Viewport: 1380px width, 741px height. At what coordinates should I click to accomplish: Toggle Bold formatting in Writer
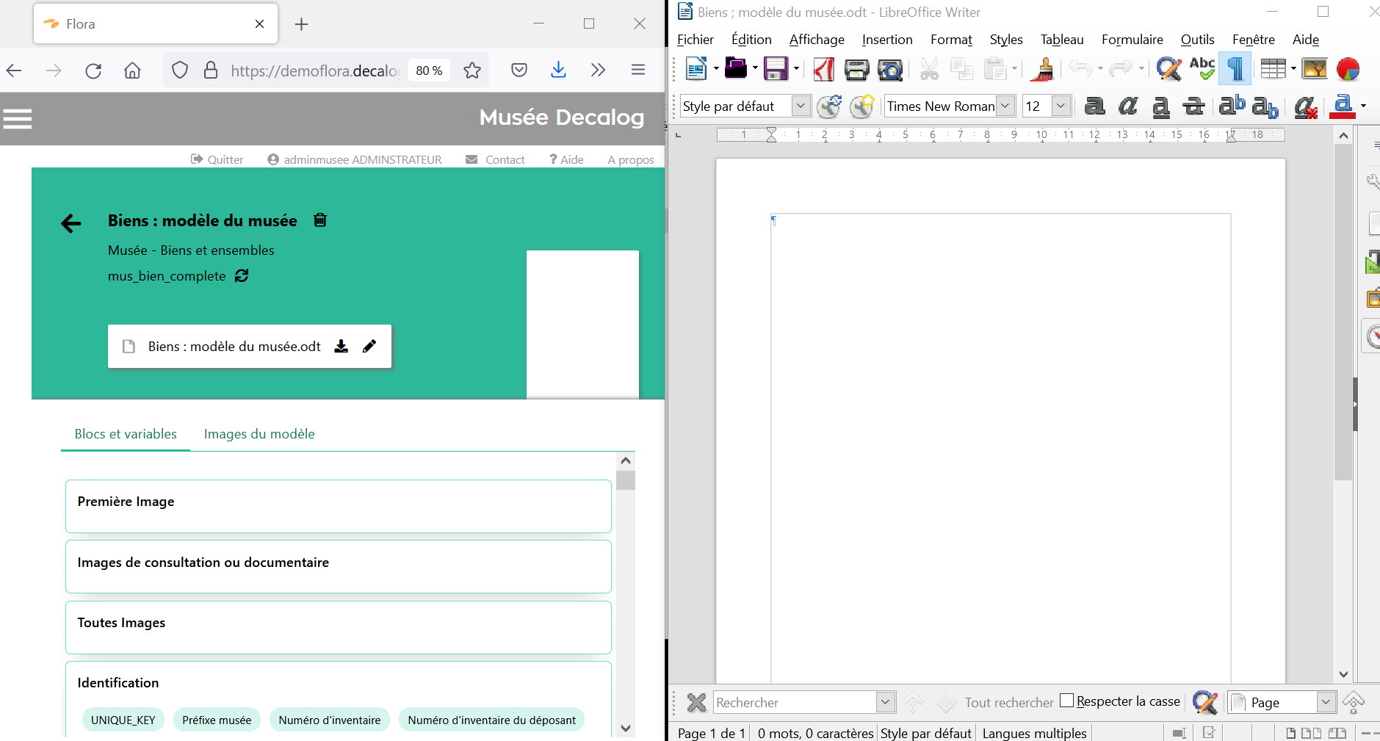(x=1094, y=106)
